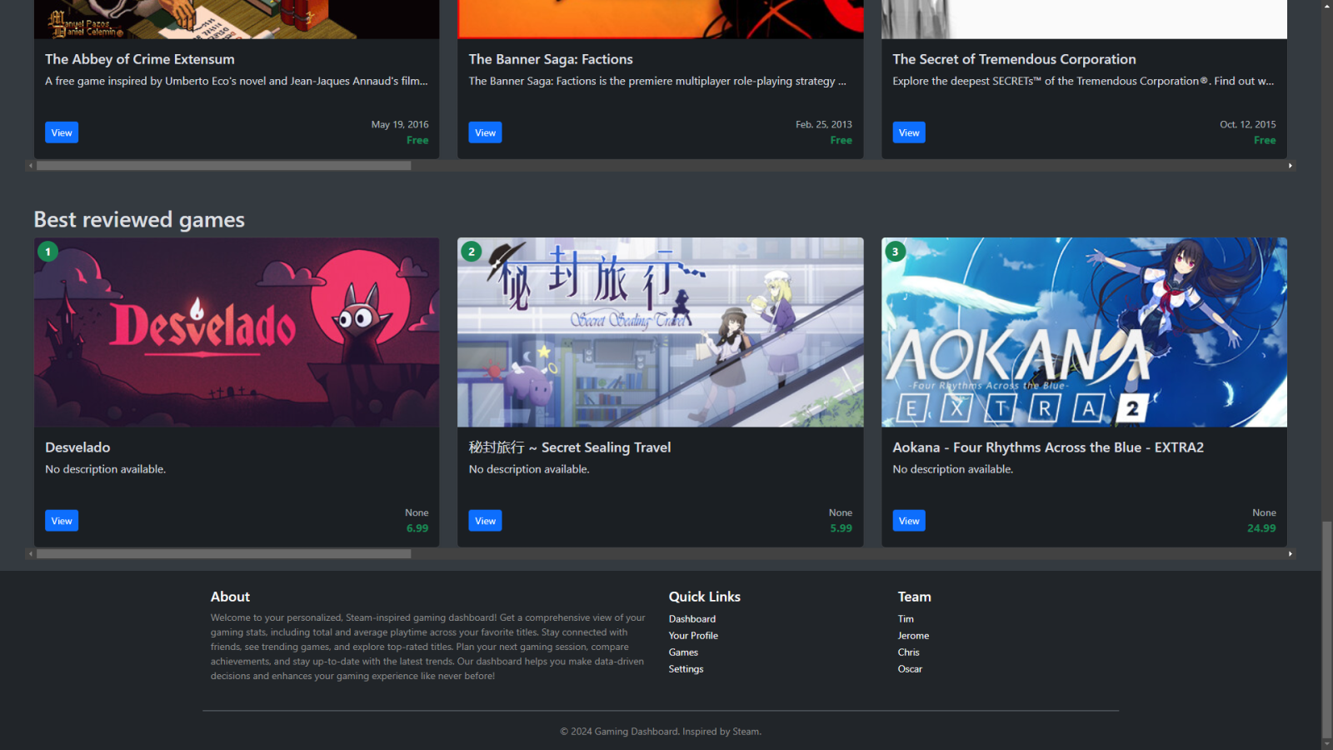Click the right arrow of the top carousel scrollbar
This screenshot has height=750, width=1333.
coord(1291,165)
